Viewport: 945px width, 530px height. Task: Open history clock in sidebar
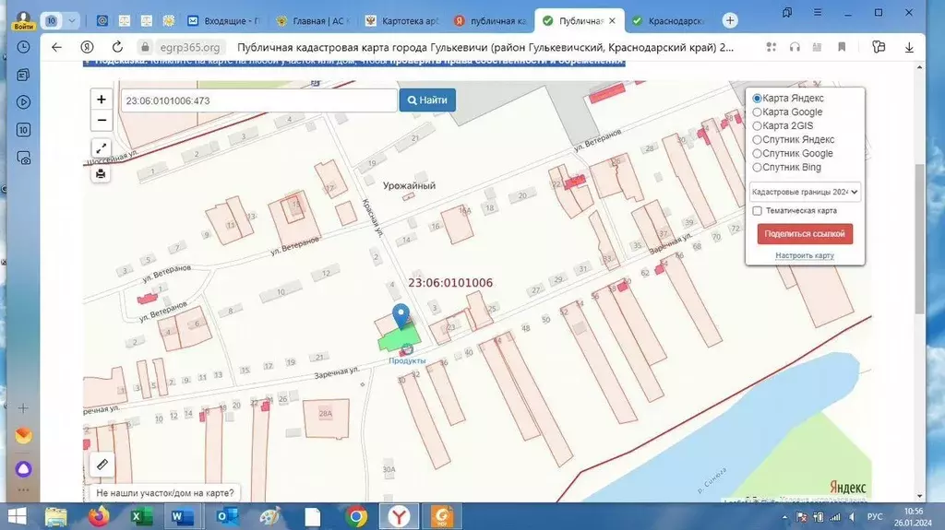tap(23, 47)
